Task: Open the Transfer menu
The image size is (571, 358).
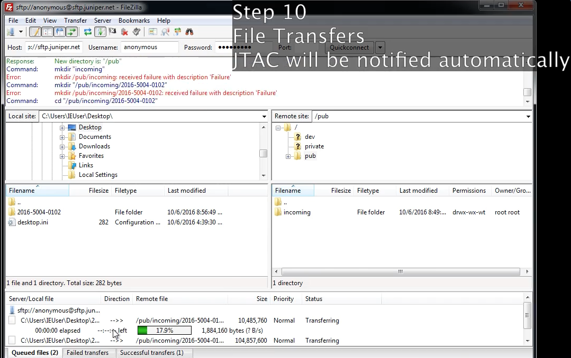Action: coord(75,21)
